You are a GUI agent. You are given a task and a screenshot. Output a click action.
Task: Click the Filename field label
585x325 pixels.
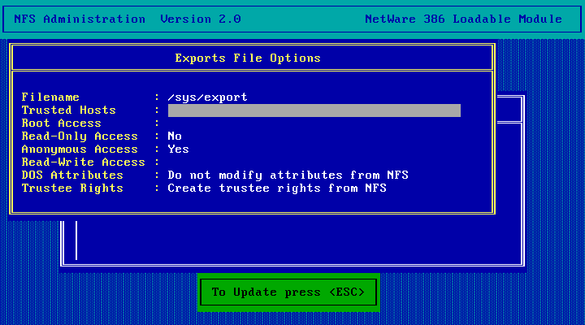coord(50,97)
